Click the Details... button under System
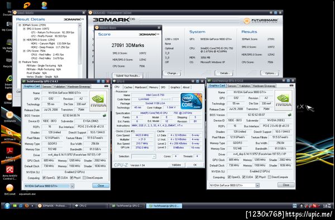The image size is (335, 220). (x=224, y=73)
